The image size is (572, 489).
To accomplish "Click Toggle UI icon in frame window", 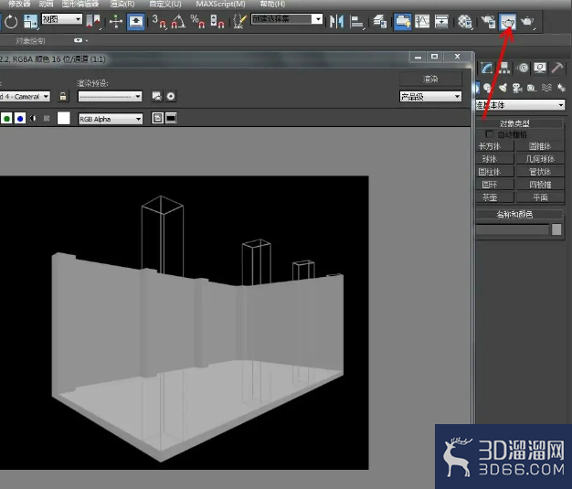I will tap(171, 118).
